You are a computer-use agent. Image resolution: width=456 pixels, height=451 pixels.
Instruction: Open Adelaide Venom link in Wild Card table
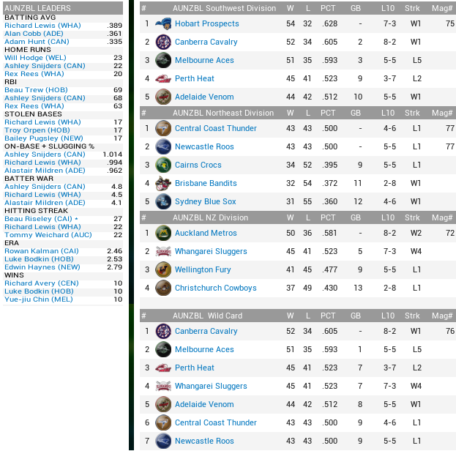[204, 404]
